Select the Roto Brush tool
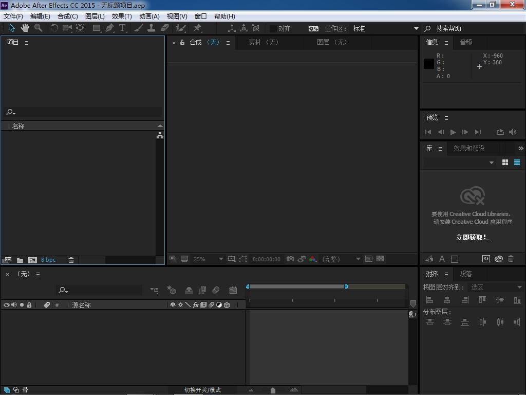The height and width of the screenshot is (395, 526). [x=180, y=28]
